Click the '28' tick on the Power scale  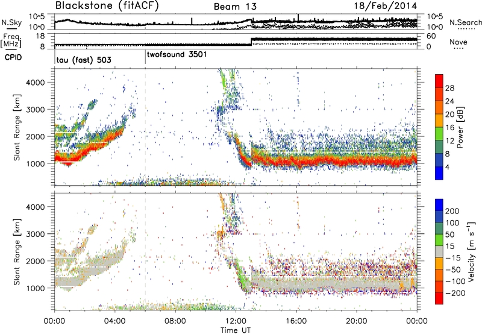449,88
